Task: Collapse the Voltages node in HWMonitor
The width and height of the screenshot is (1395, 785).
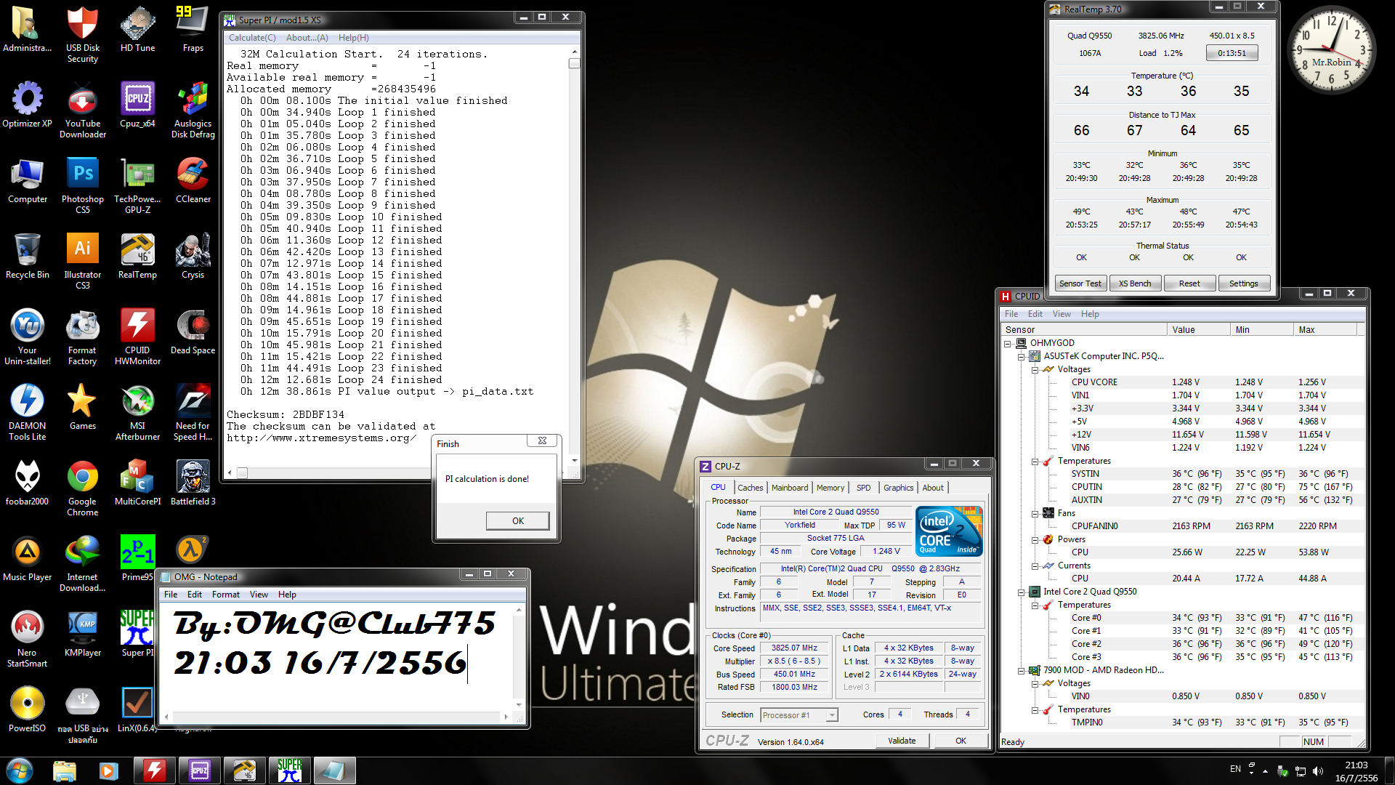Action: point(1035,369)
